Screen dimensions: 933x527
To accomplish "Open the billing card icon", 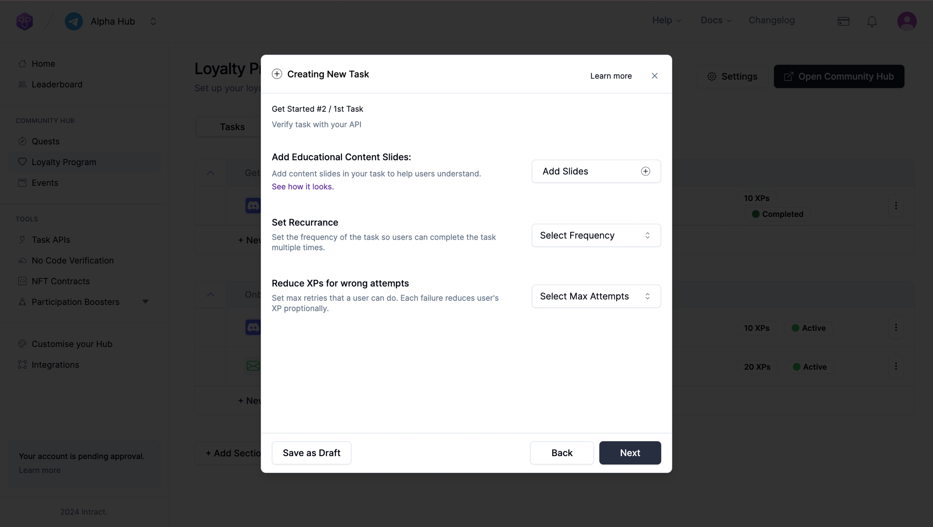I will pos(844,21).
